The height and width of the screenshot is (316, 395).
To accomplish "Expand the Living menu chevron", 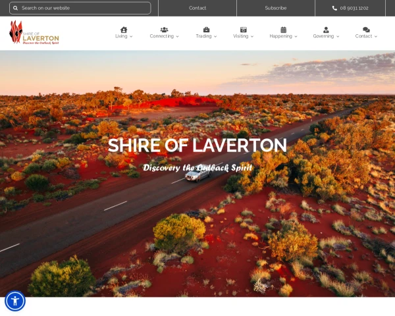I will [x=131, y=37].
